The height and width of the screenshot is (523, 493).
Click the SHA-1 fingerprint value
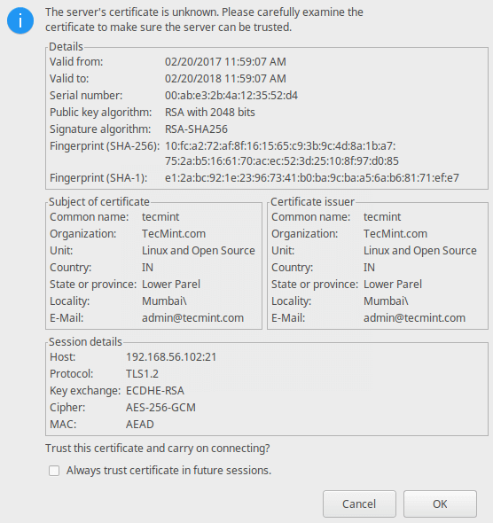tap(312, 178)
